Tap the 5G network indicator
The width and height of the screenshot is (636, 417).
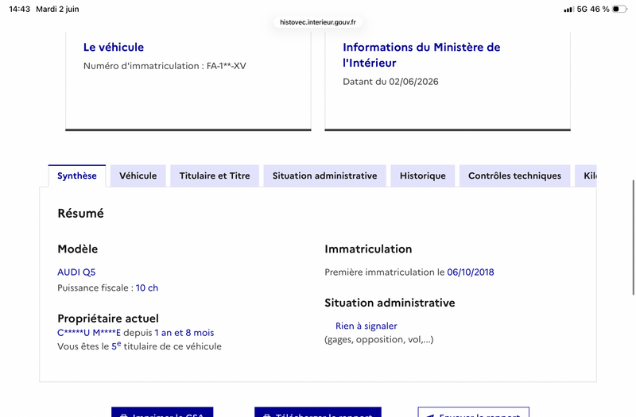point(582,9)
